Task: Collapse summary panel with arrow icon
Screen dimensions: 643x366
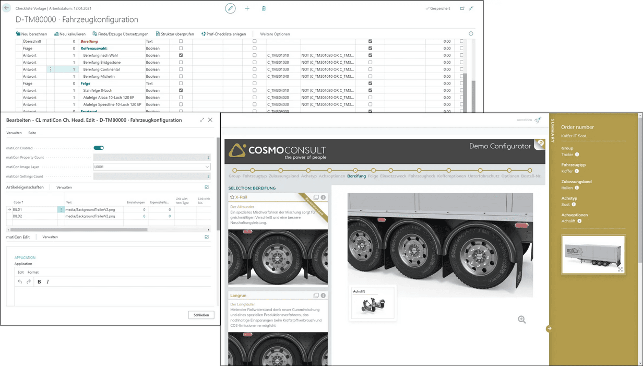Action: (x=549, y=328)
